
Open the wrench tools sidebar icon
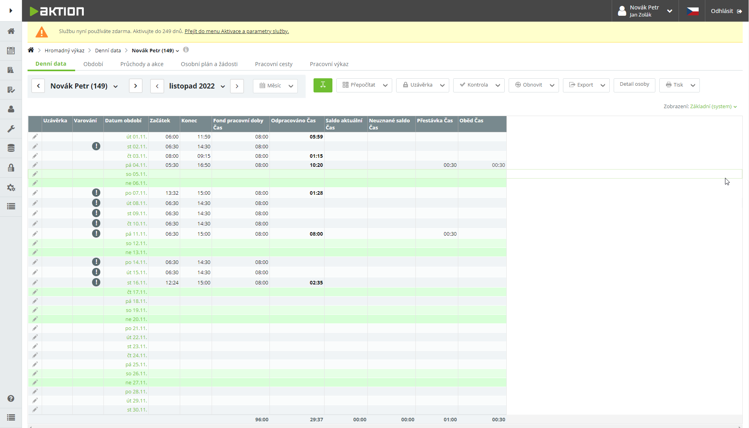11,129
